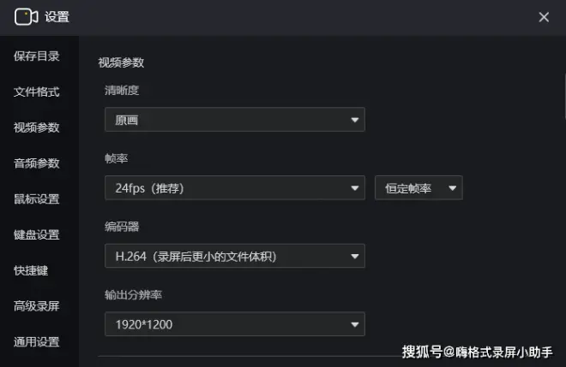This screenshot has width=566, height=367.
Task: Switch to 文件格式 settings
Action: (x=37, y=92)
